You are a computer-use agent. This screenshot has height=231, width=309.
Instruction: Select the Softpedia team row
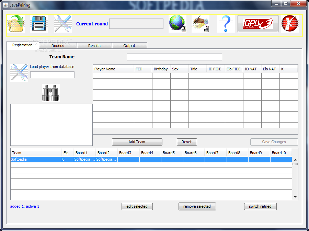151,160
